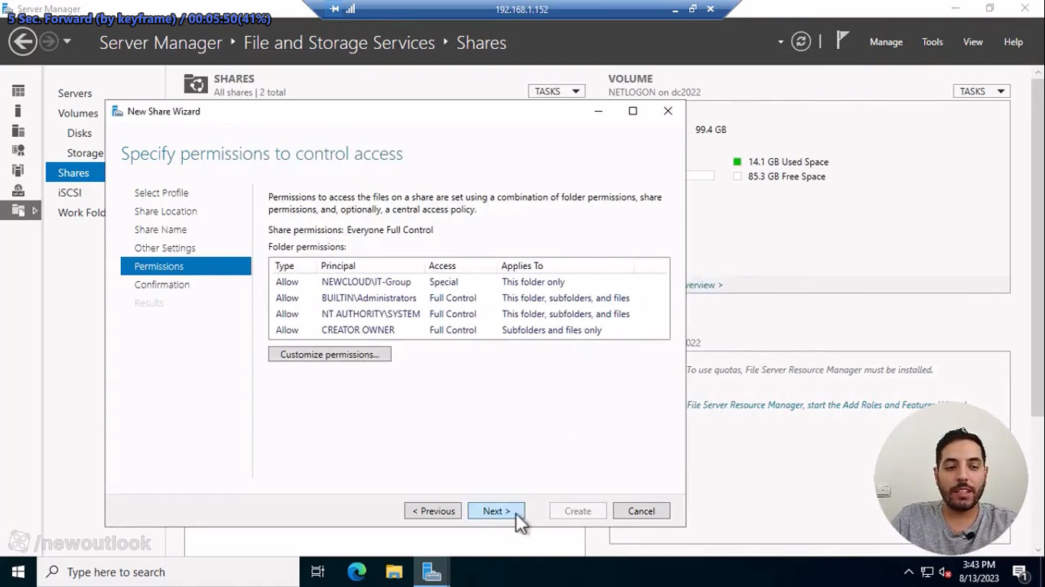Open the taskbar clock showing 3:43 PM

(x=979, y=572)
